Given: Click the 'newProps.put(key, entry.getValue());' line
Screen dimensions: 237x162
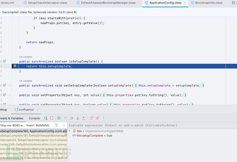Looking at the screenshot, I should coord(72,23).
